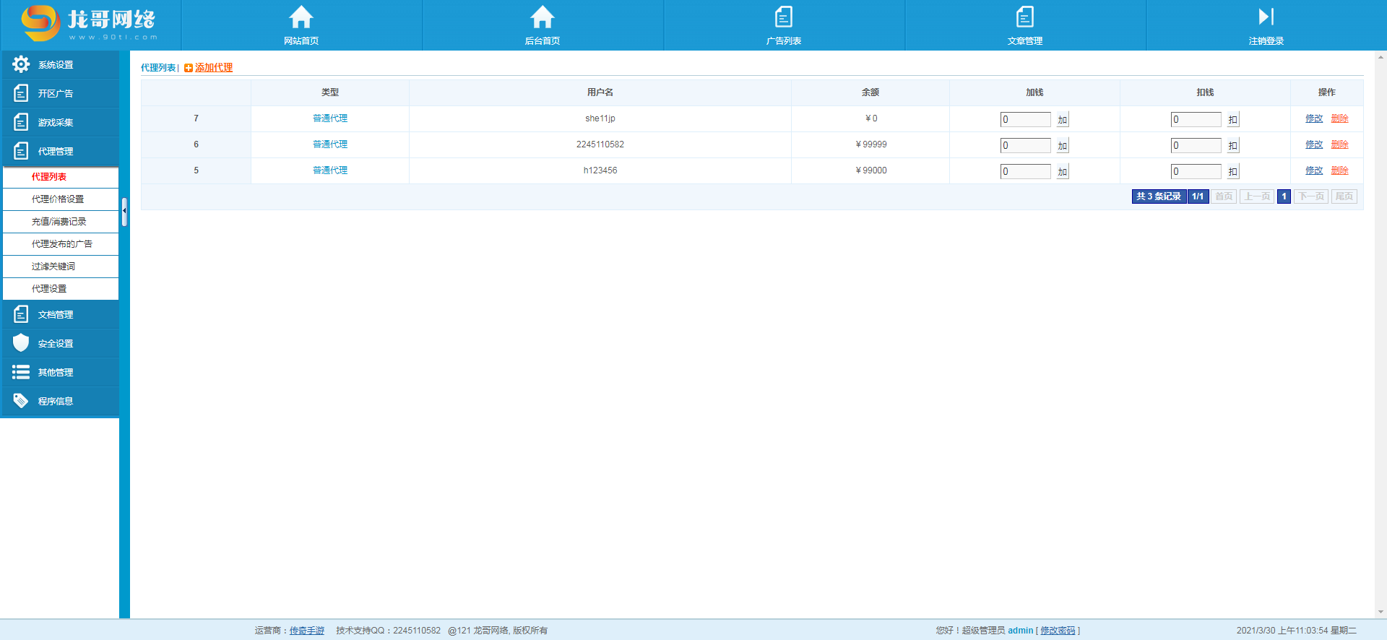This screenshot has width=1387, height=640.
Task: Click 修改密码 link in footer
Action: tap(1058, 631)
